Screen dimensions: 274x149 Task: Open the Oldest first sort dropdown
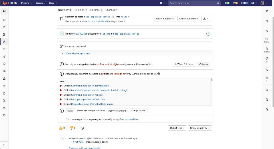(177, 128)
